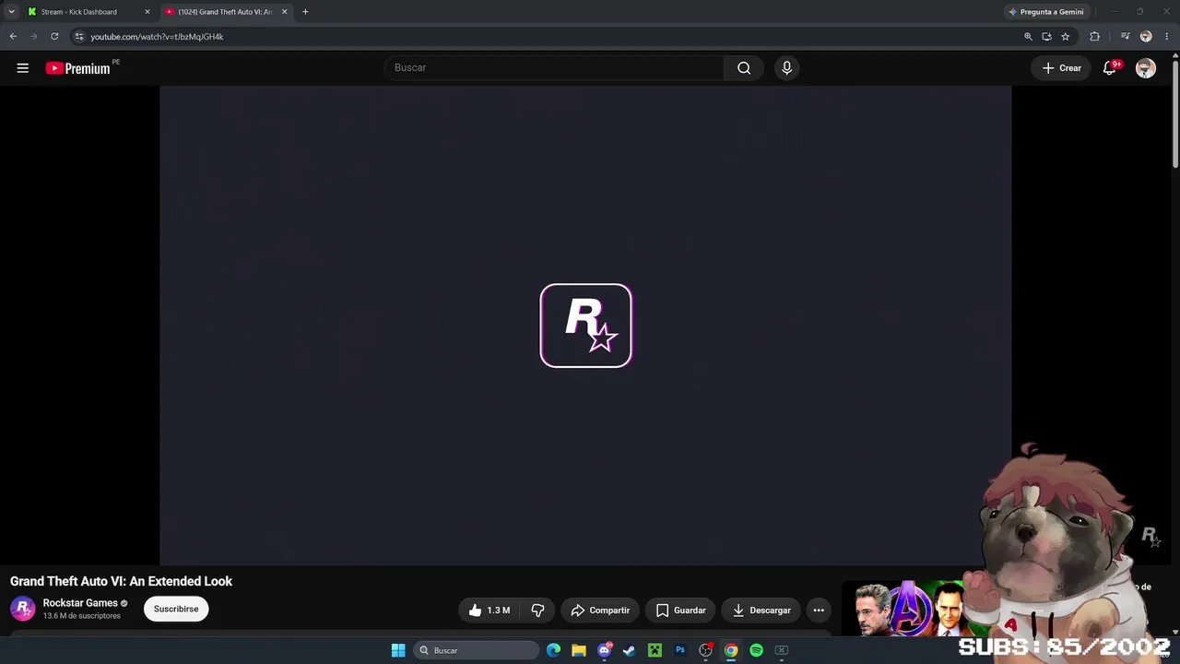The image size is (1180, 664).
Task: Click Suscribirse button
Action: tap(176, 609)
